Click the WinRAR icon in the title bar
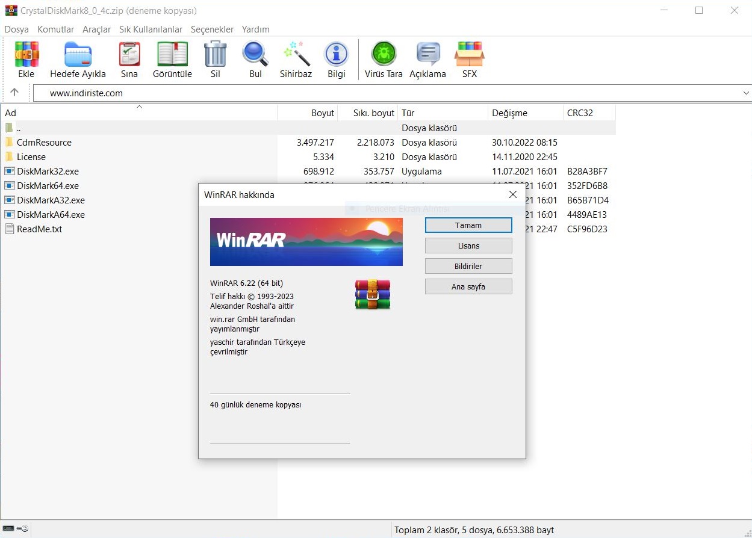 point(11,10)
